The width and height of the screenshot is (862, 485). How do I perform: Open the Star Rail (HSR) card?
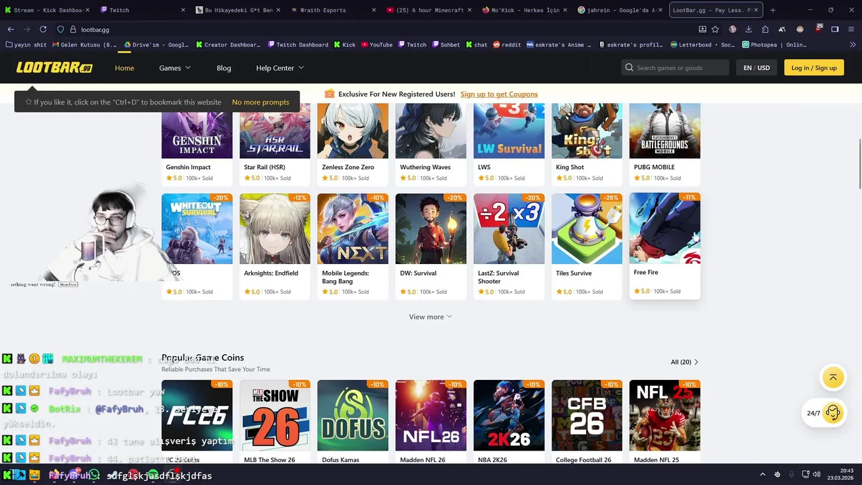point(275,145)
